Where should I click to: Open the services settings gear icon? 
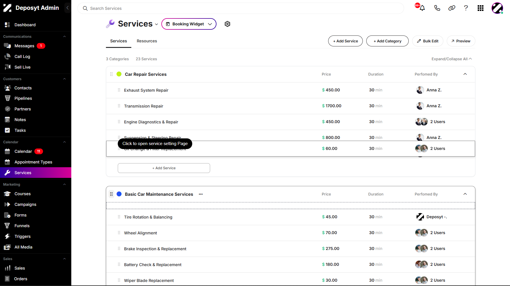pos(227,24)
